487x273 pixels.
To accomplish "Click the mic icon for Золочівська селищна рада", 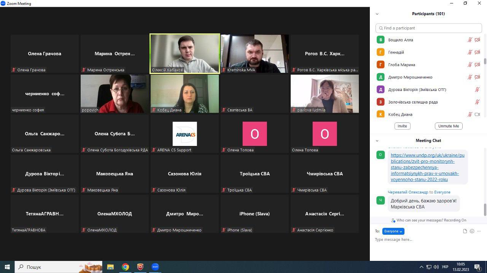I will point(477,102).
